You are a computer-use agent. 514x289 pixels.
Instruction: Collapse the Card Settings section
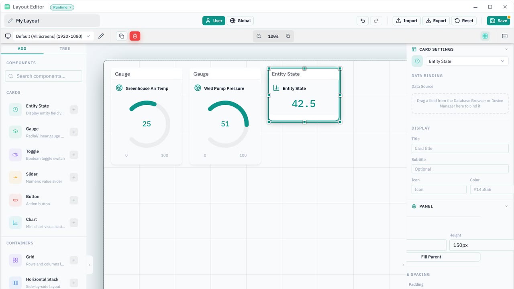[506, 49]
